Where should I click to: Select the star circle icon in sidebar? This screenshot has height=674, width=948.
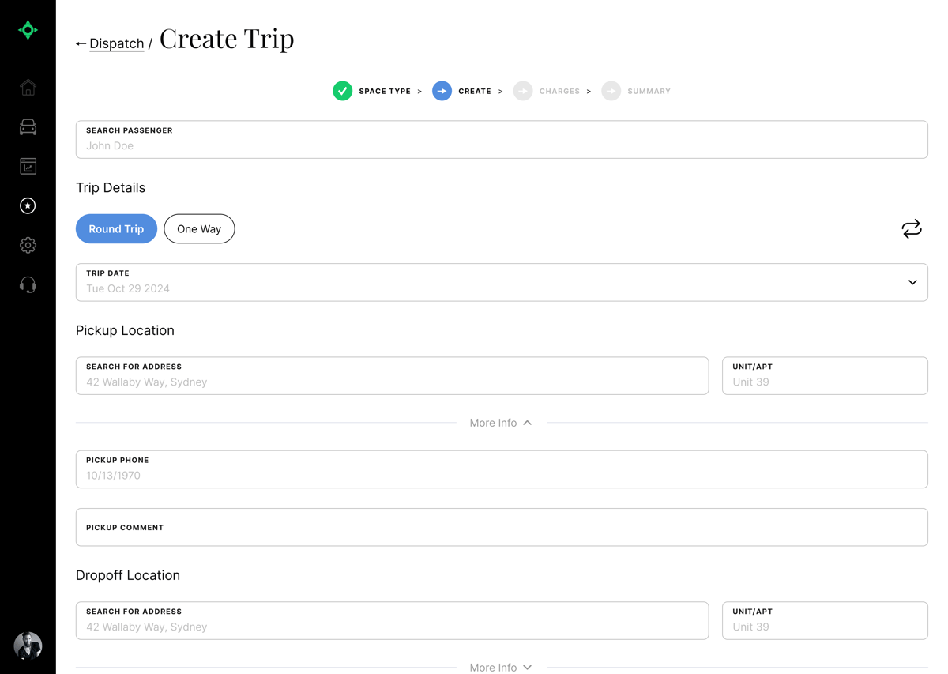click(x=28, y=206)
